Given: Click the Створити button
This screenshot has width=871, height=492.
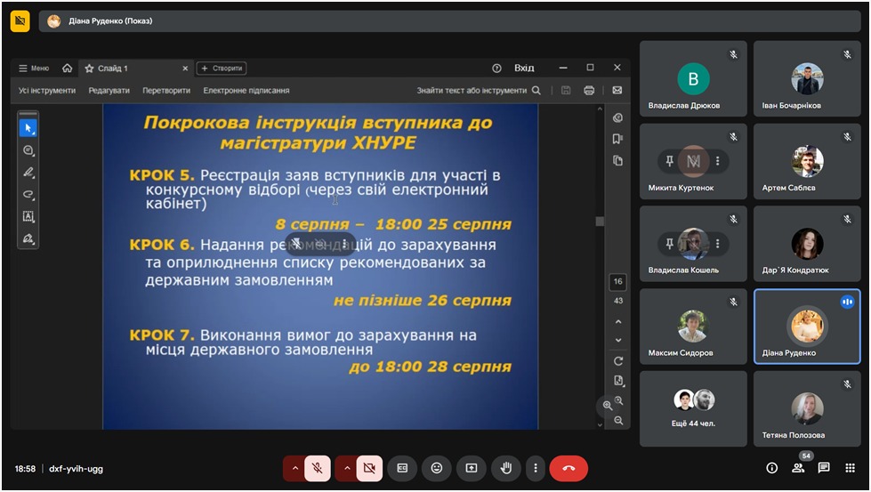Looking at the screenshot, I should pos(222,69).
